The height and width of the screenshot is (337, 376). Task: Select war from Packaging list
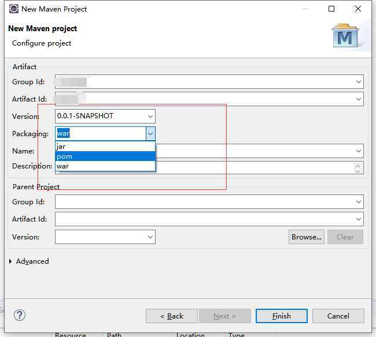coord(105,166)
